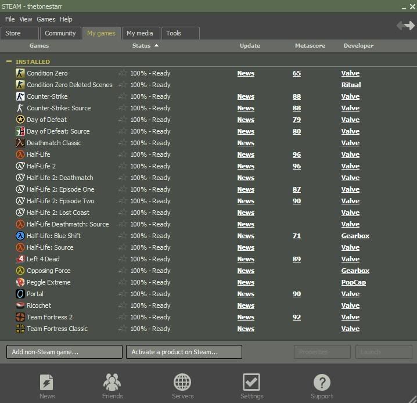The image size is (417, 403).
Task: Click the Condition Zero game icon
Action: [20, 73]
